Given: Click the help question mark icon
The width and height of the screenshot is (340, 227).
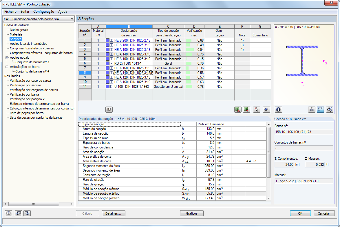Looking at the screenshot, I should 8,213.
